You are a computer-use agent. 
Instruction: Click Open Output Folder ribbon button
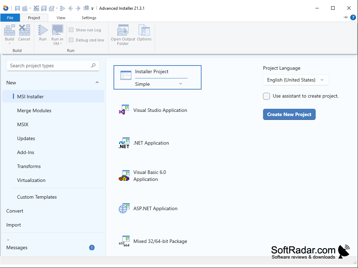123,35
